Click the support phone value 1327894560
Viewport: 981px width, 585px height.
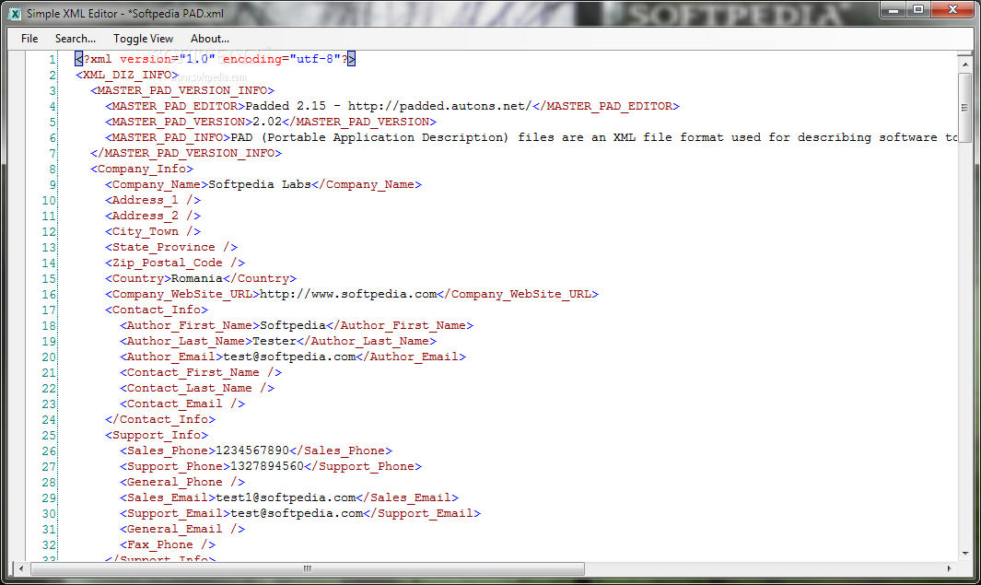tap(267, 465)
